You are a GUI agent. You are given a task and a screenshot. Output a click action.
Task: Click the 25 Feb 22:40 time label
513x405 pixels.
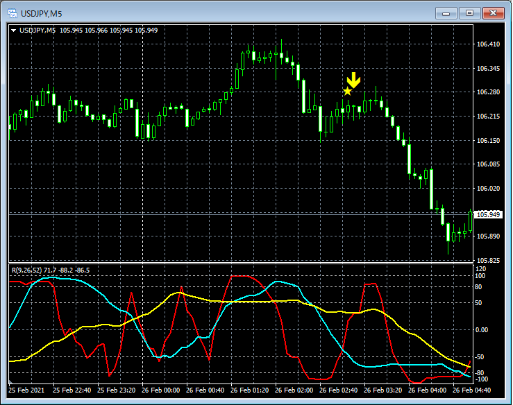click(x=73, y=390)
